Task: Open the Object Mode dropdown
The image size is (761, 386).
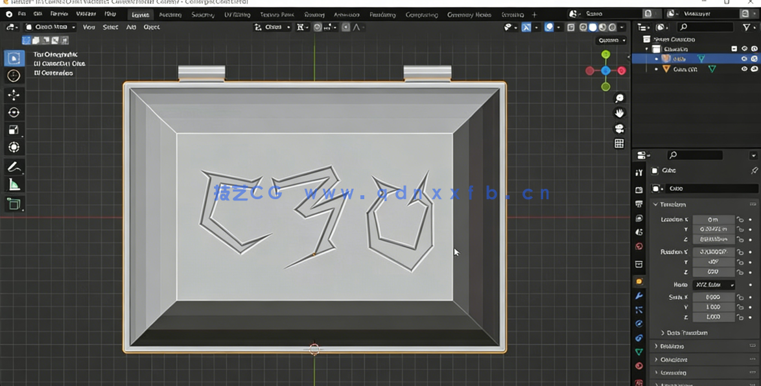Action: pos(52,27)
